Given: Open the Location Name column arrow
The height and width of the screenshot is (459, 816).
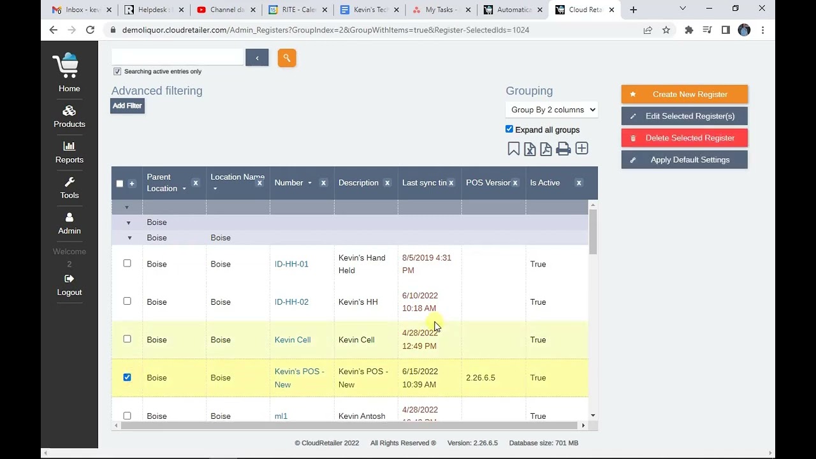Looking at the screenshot, I should (215, 189).
